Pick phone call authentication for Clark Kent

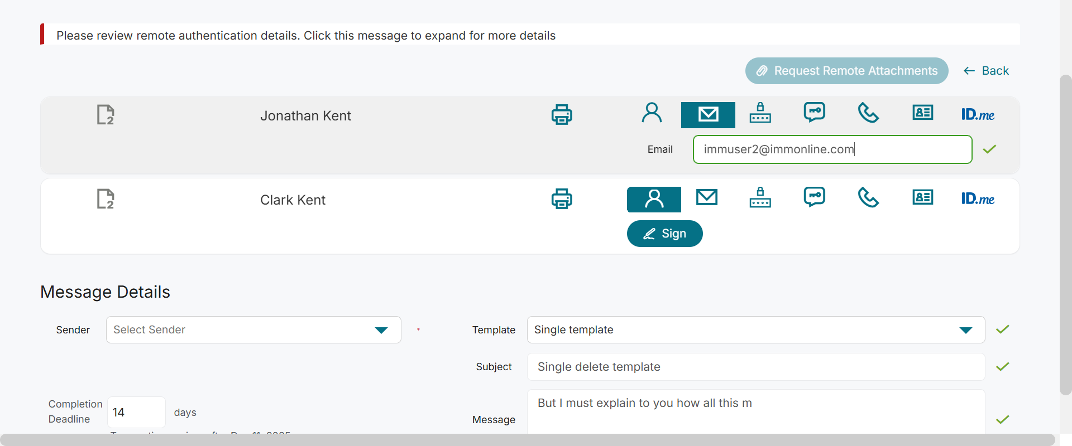(868, 197)
